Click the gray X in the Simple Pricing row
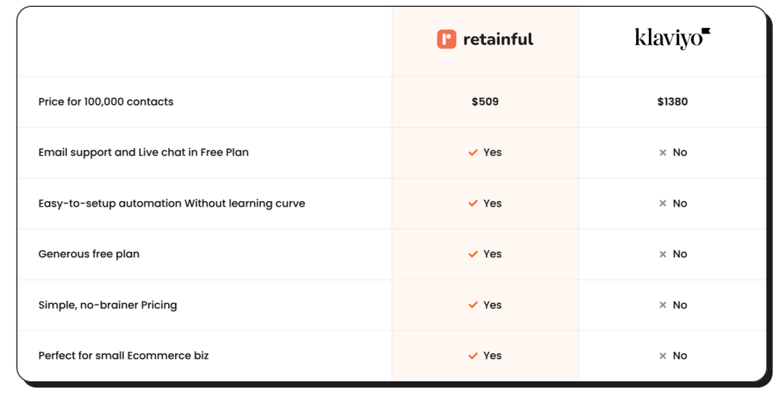The width and height of the screenshot is (779, 395). (x=663, y=305)
